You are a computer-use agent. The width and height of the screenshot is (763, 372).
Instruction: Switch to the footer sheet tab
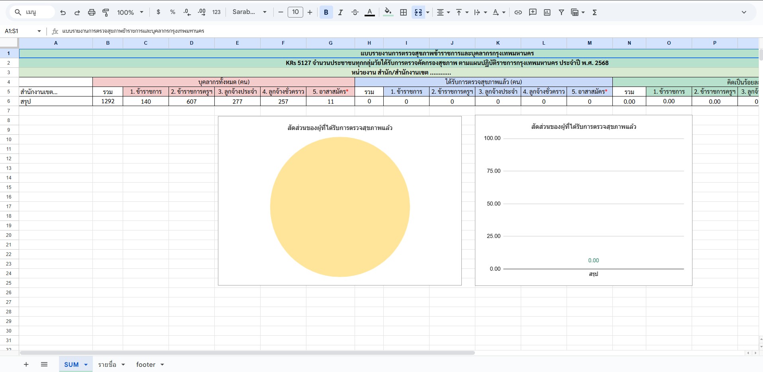[x=145, y=364]
